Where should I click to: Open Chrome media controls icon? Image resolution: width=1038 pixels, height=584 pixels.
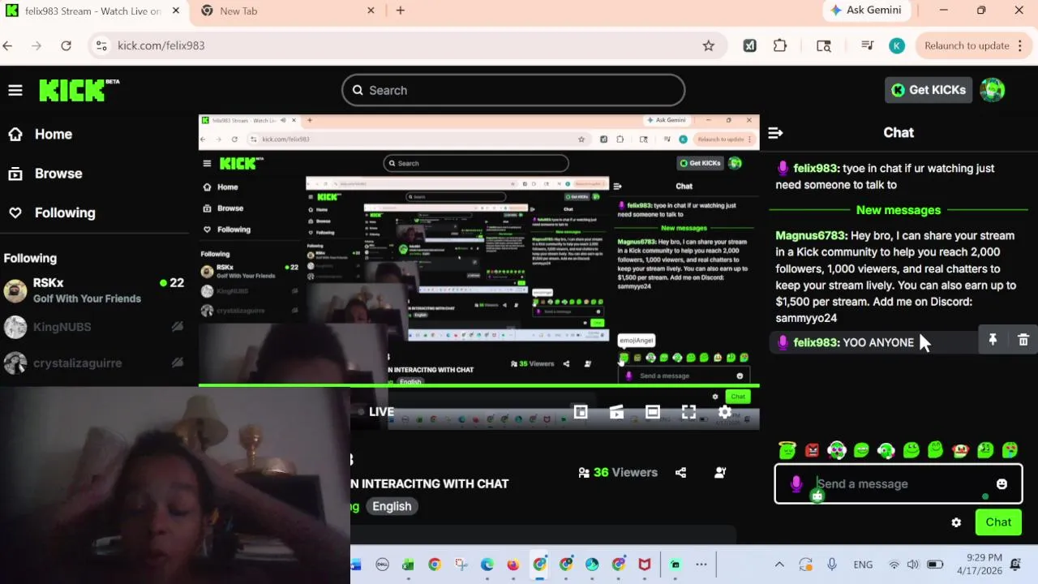[x=867, y=45]
